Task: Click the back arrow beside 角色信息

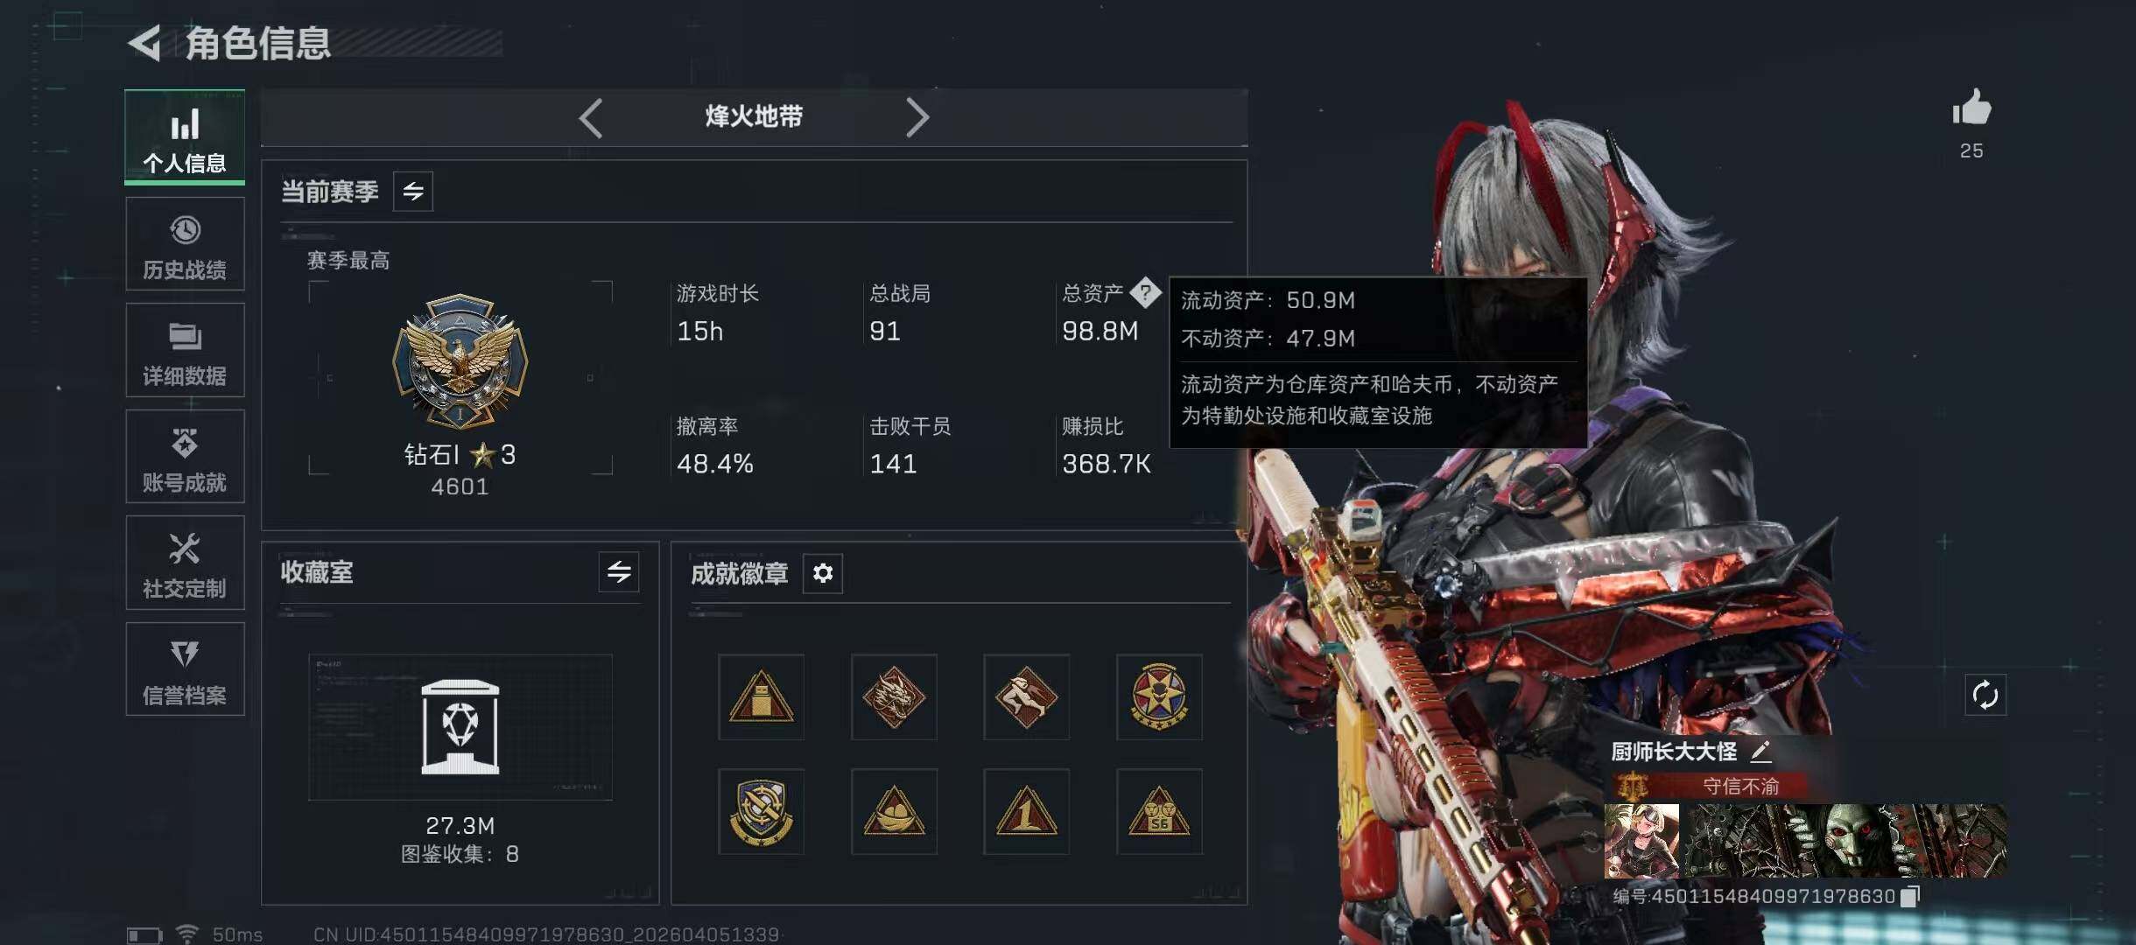Action: click(144, 42)
